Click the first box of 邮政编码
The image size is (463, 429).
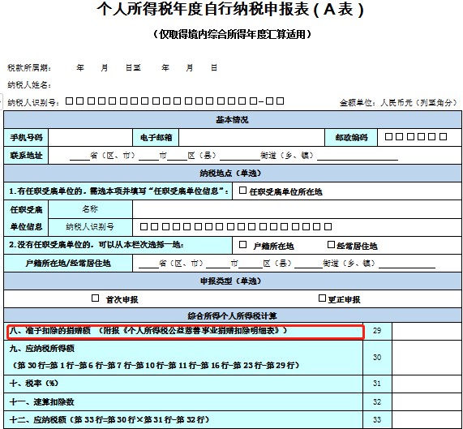(x=388, y=137)
